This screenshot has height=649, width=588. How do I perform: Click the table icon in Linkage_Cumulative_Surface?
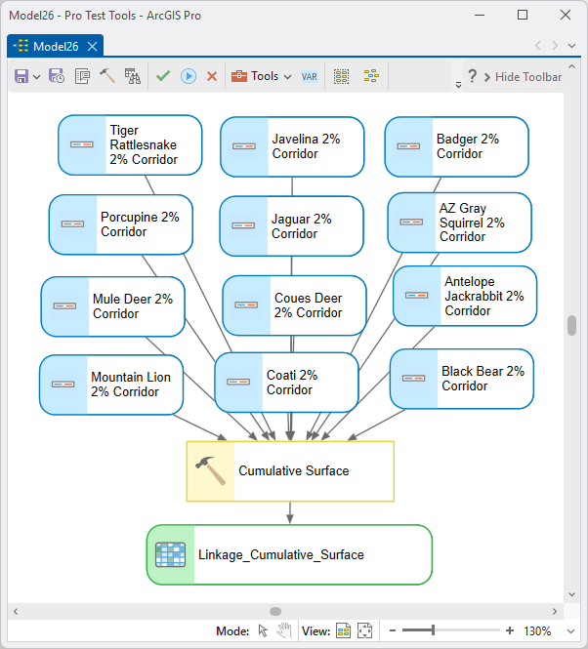tap(170, 554)
